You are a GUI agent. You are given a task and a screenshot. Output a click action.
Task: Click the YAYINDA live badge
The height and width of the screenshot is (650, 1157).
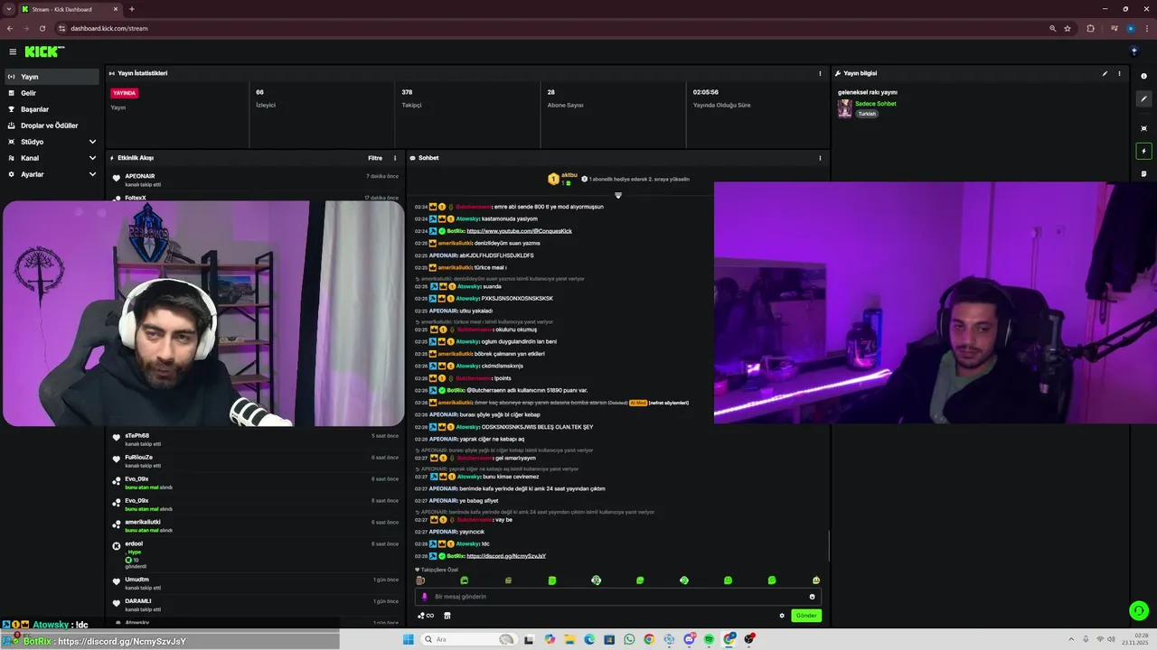point(125,93)
